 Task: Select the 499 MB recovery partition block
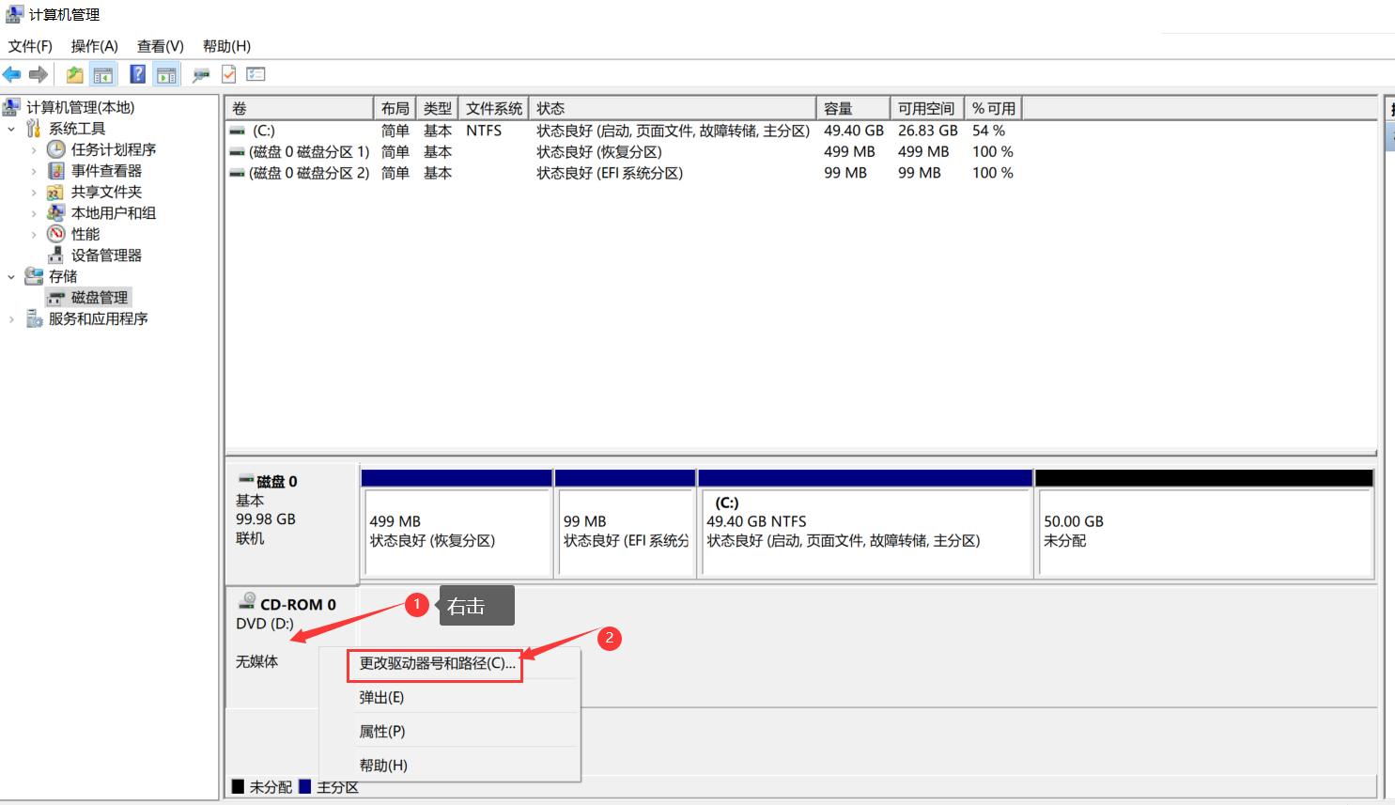pos(457,523)
